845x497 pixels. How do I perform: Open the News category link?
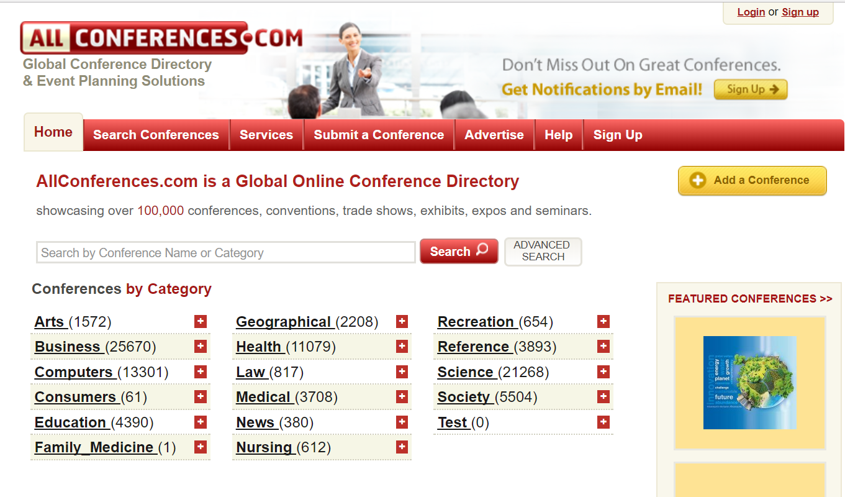(256, 422)
